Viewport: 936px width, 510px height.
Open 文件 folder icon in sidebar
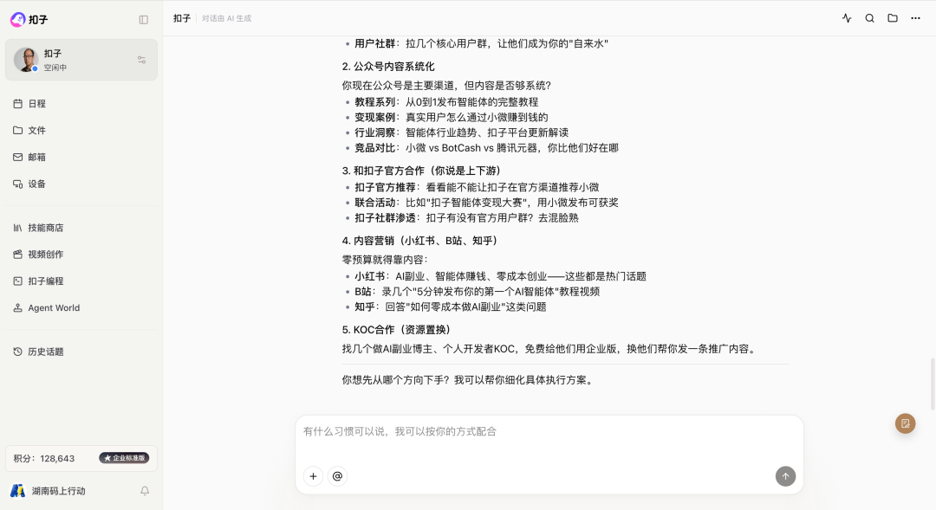tap(18, 130)
